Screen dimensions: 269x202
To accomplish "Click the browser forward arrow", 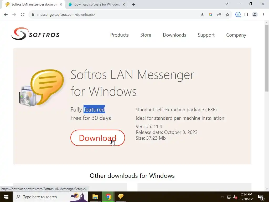I will click(x=14, y=15).
